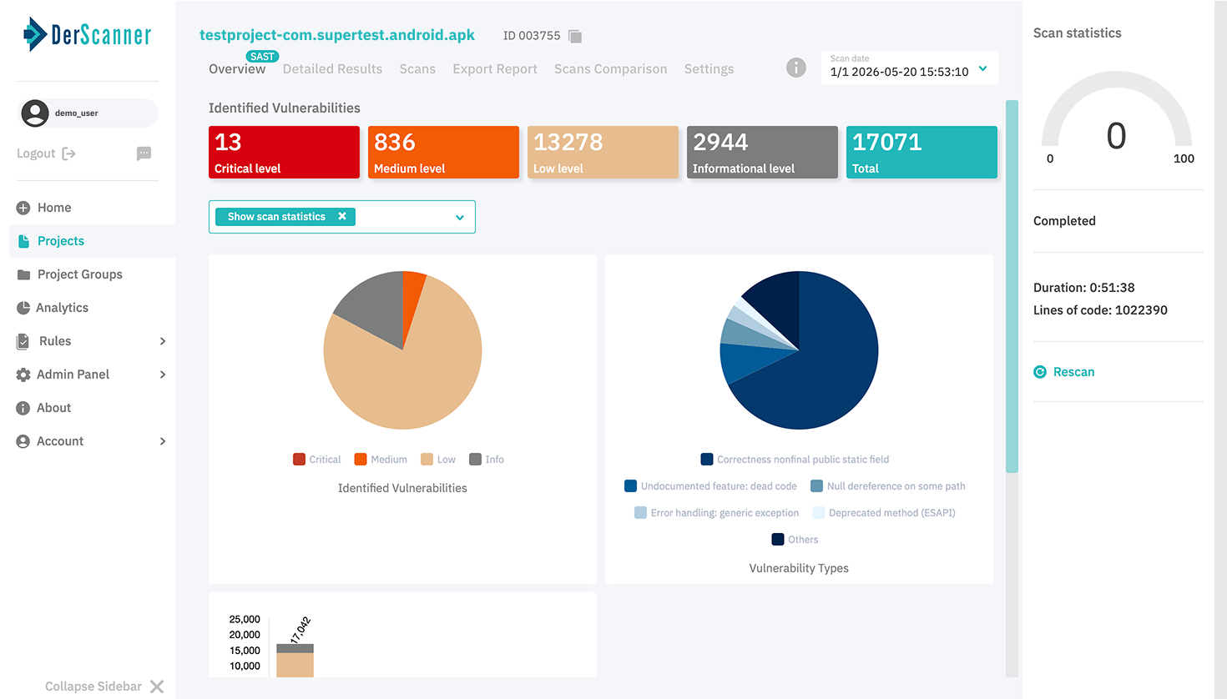Click the Project Groups folder icon
The width and height of the screenshot is (1227, 699).
pos(23,274)
